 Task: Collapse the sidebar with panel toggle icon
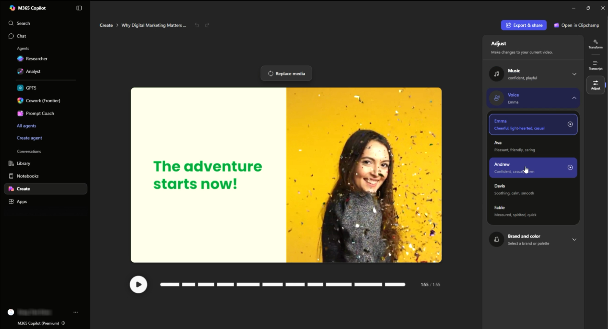tap(79, 8)
